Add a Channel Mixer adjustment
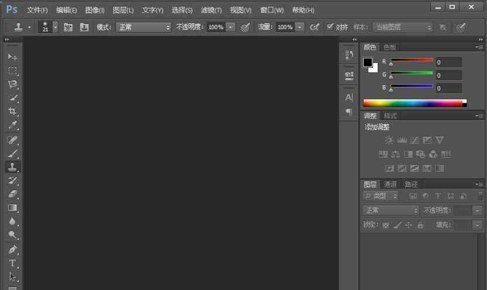 (x=433, y=154)
